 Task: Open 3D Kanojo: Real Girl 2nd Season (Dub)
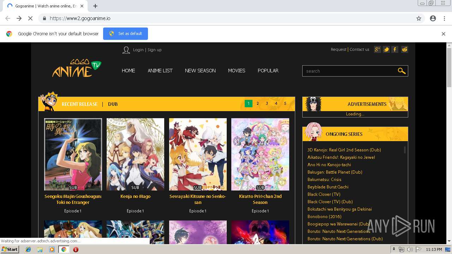click(x=344, y=150)
